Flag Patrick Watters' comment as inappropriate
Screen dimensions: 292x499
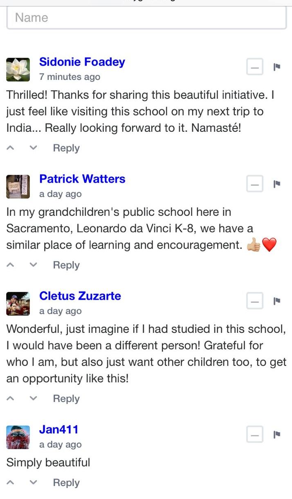click(277, 184)
